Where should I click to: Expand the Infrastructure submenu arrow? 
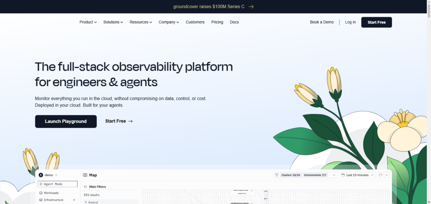[74, 200]
